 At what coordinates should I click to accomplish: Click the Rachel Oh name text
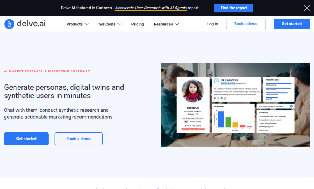coord(193,108)
